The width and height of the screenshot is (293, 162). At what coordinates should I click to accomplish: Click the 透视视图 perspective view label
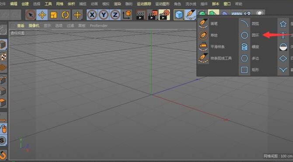(17, 33)
